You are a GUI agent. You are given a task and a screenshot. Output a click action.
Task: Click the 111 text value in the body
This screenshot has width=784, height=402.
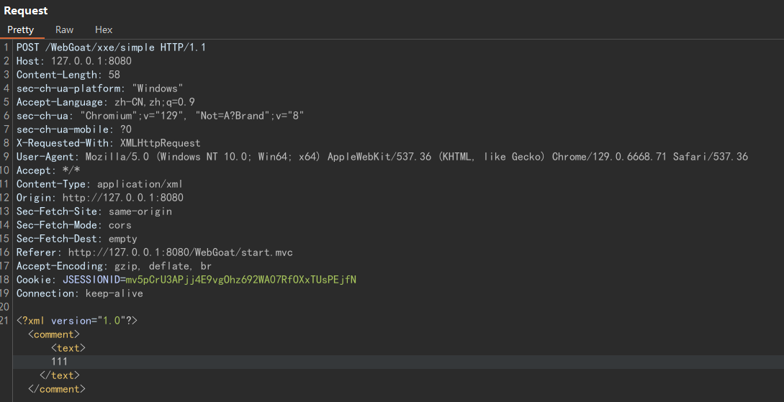[60, 362]
